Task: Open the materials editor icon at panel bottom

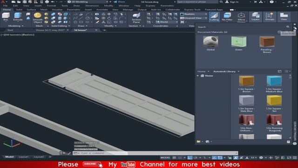Action: click(288, 142)
